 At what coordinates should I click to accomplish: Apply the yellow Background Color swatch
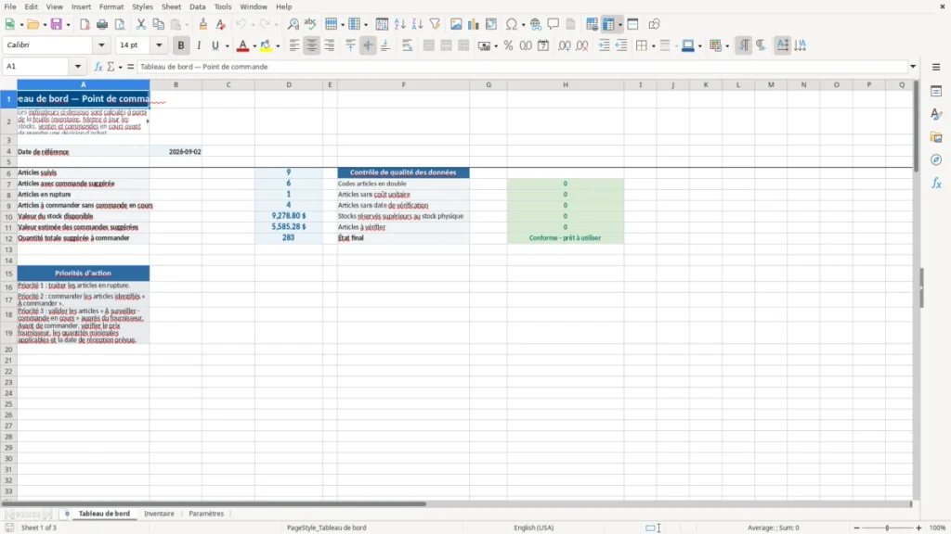pos(266,45)
